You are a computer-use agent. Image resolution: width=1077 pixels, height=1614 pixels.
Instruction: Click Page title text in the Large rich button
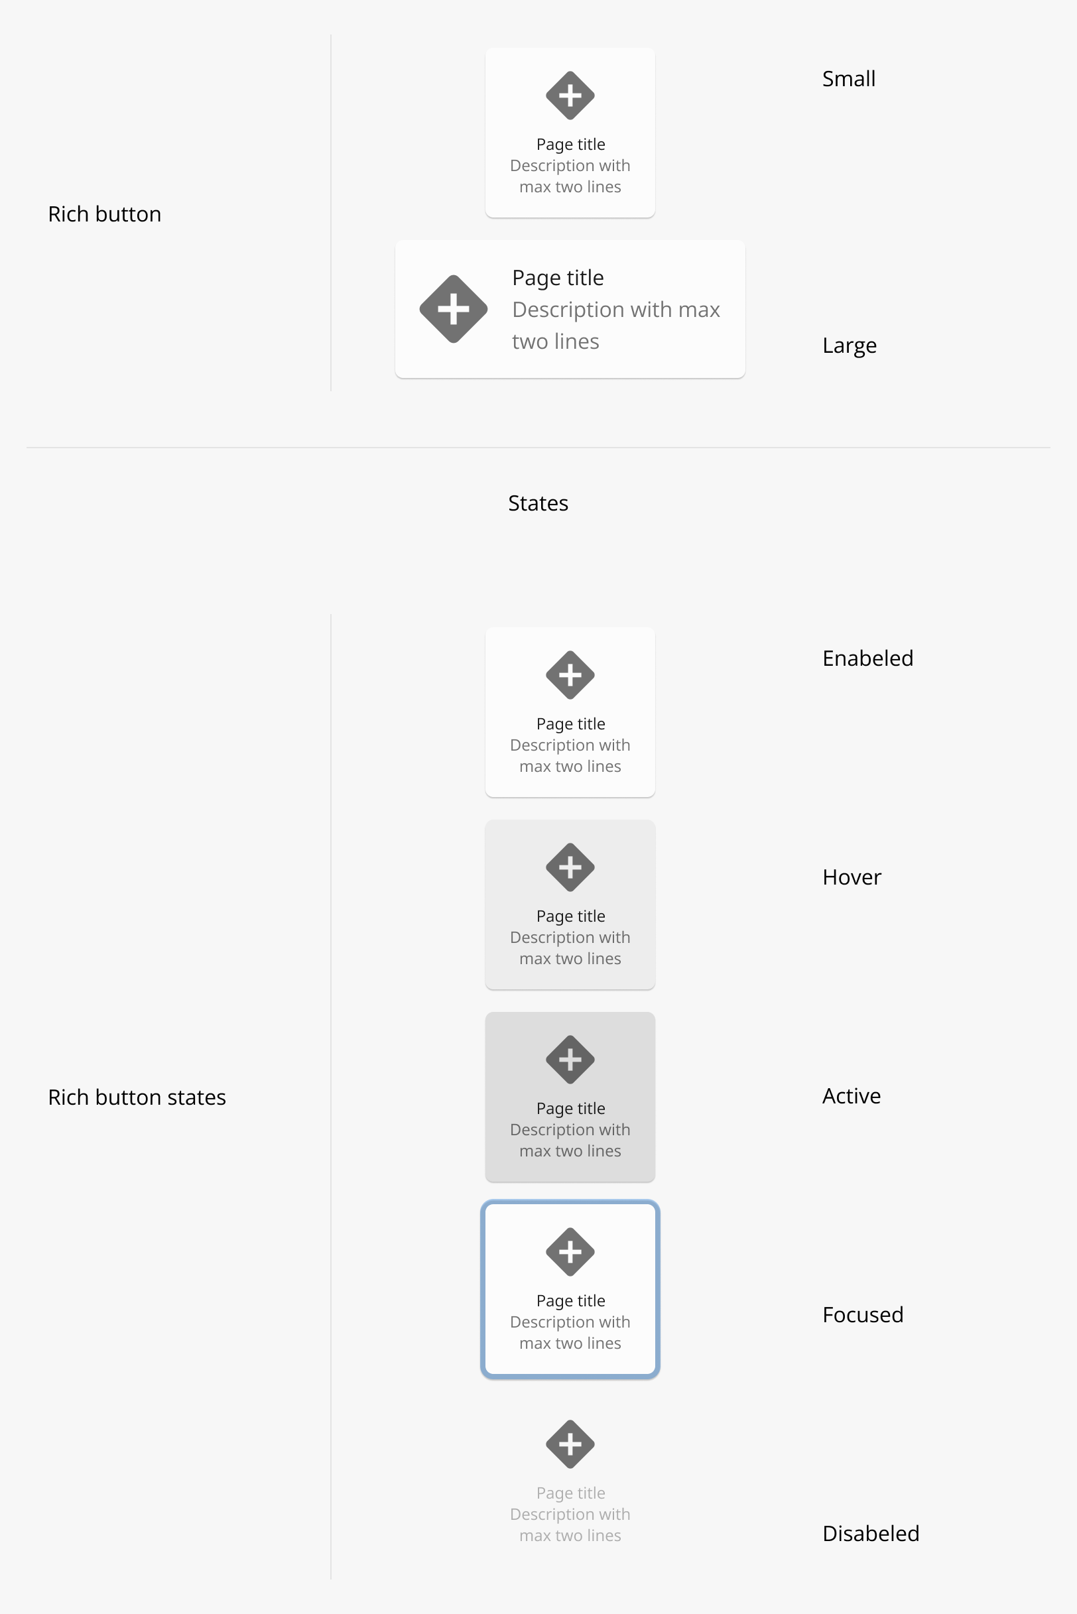click(558, 278)
